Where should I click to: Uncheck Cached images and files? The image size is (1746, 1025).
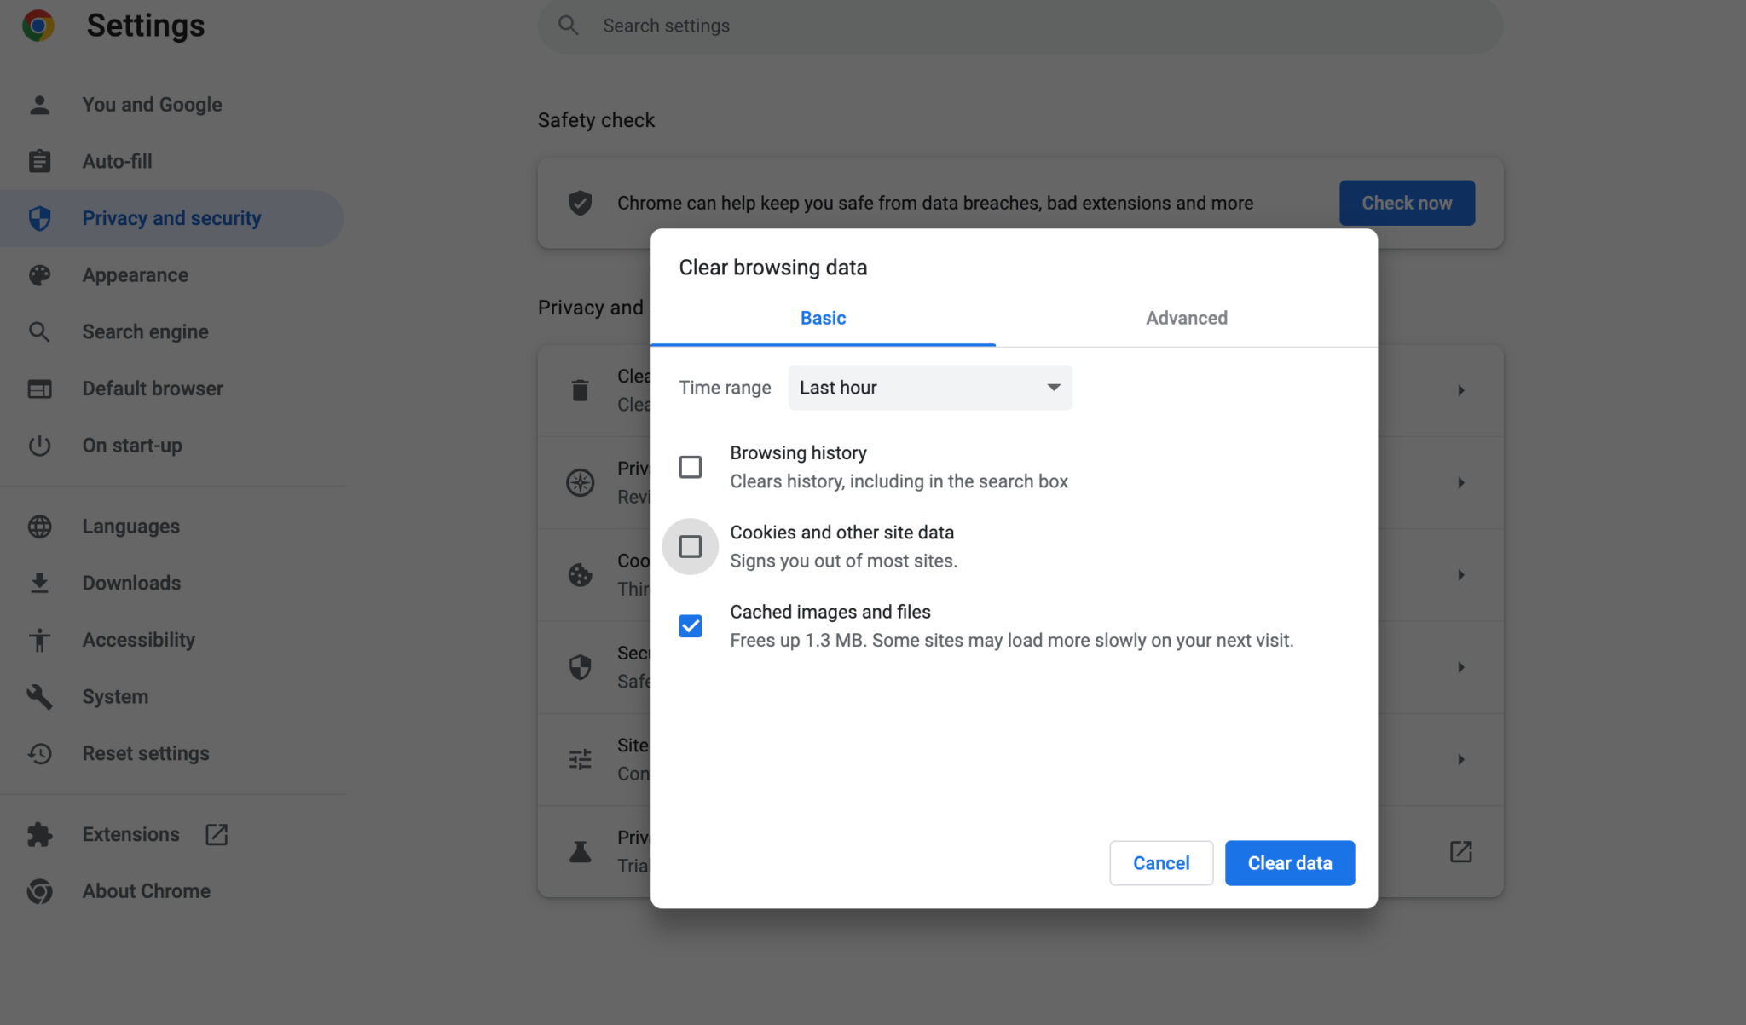[691, 625]
